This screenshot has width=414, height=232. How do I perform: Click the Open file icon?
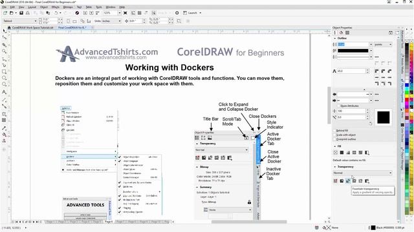pos(12,13)
